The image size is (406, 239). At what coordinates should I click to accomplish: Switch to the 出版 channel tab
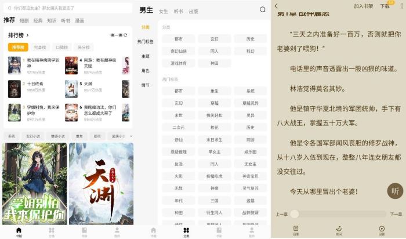193,12
